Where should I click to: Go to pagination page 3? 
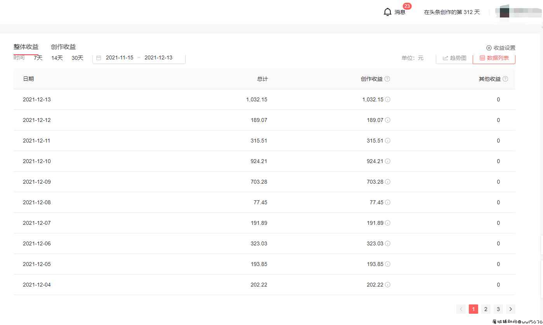tap(498, 309)
